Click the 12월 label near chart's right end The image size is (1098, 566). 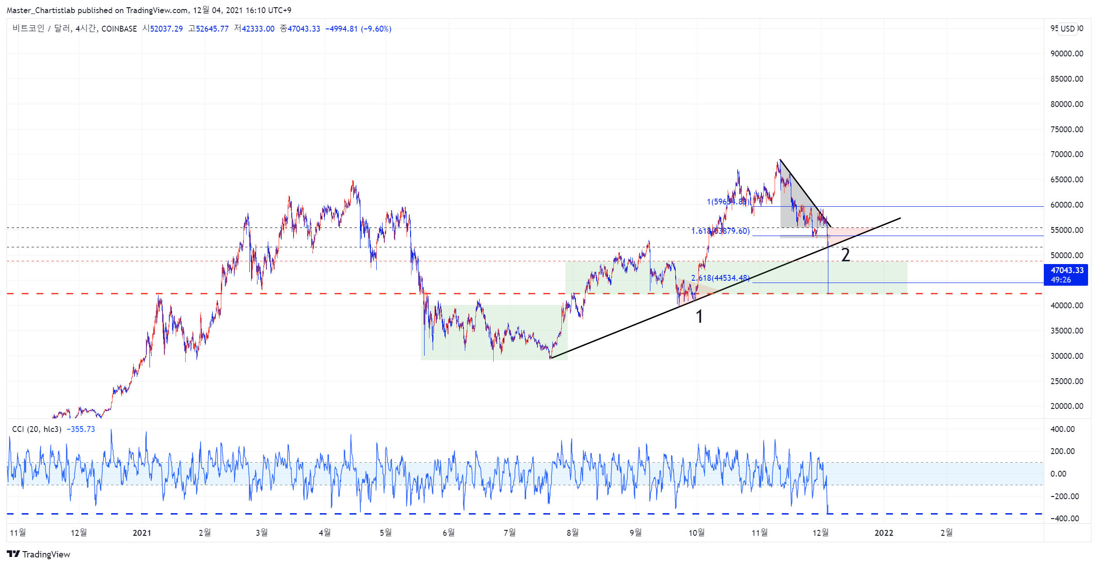pos(821,533)
